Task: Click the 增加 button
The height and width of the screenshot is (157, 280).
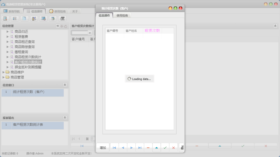Action: [x=103, y=148]
